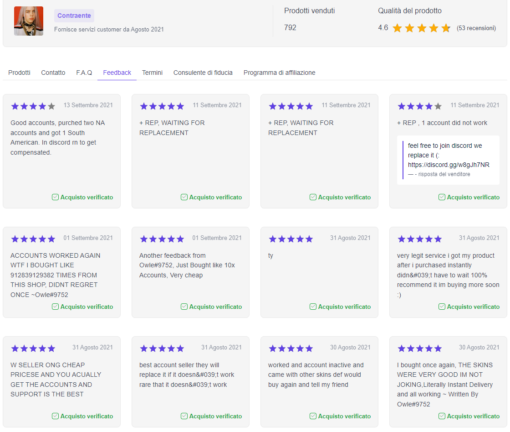Select a star on the 'W SELLER ONG' review rating
This screenshot has width=510, height=432.
[33, 348]
